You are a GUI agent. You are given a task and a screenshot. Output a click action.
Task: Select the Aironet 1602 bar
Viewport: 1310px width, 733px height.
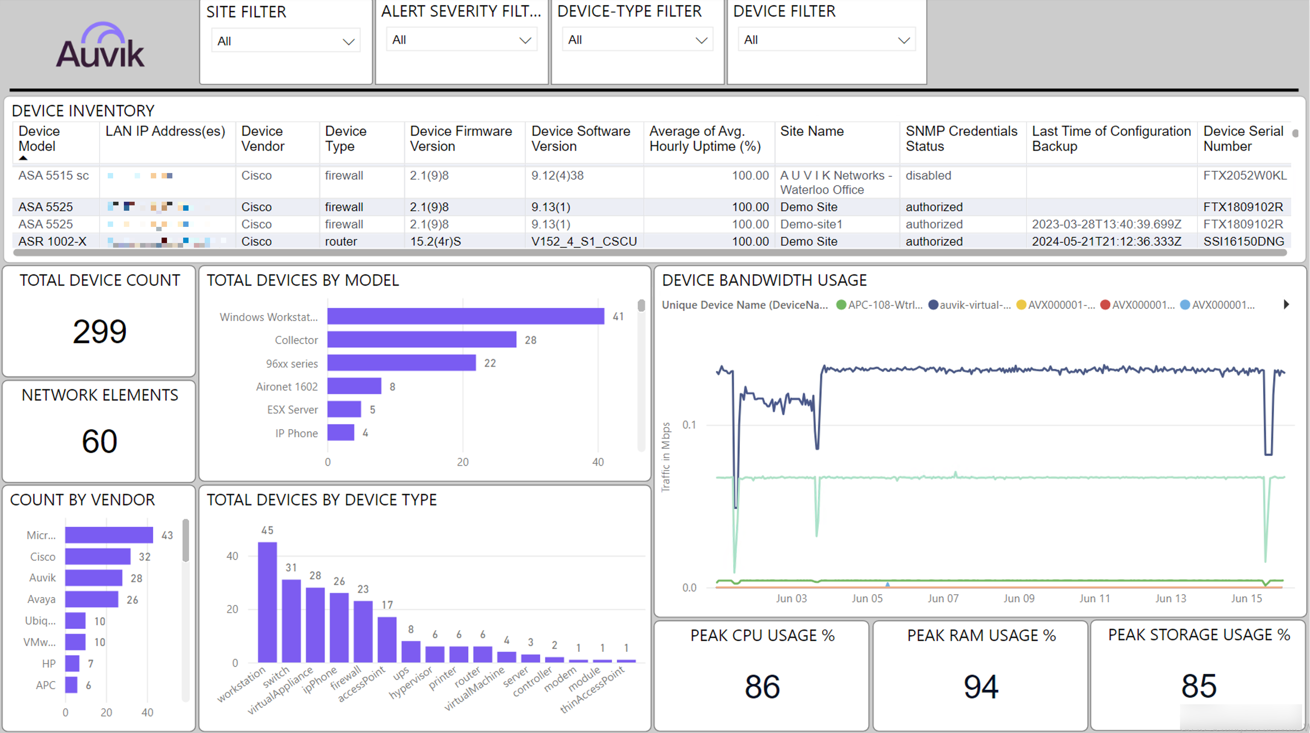pyautogui.click(x=354, y=386)
